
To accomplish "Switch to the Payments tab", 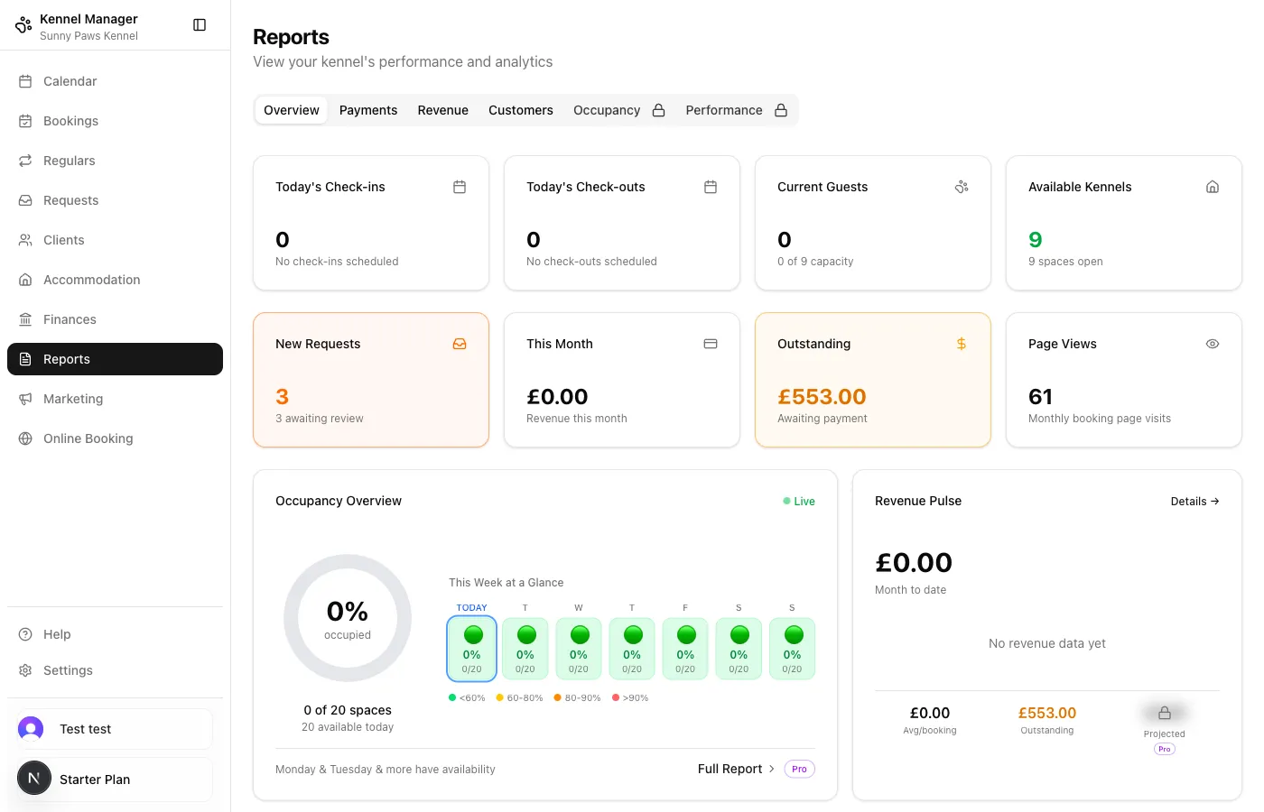I will tap(368, 110).
